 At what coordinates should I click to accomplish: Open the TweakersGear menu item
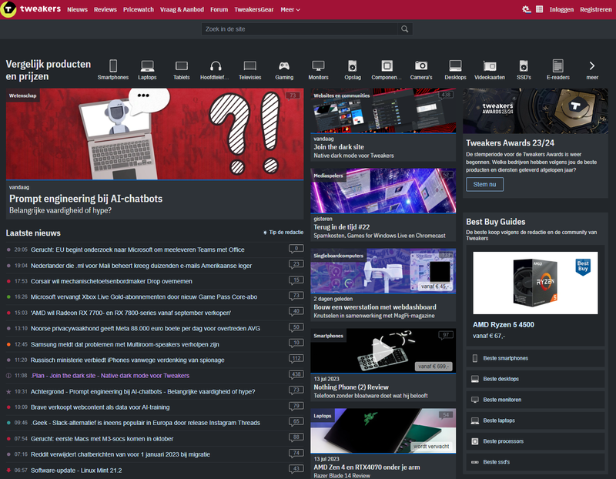(254, 9)
